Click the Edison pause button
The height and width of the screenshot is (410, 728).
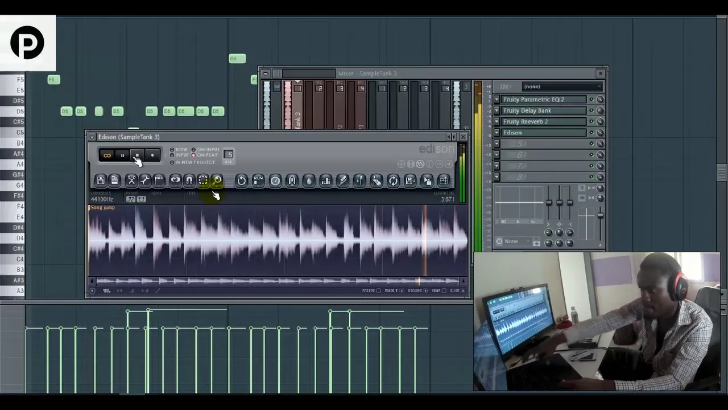122,155
